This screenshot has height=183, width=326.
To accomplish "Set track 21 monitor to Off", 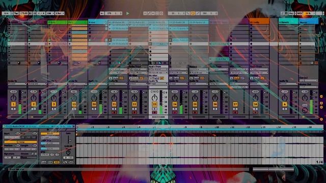I will click(x=121, y=78).
